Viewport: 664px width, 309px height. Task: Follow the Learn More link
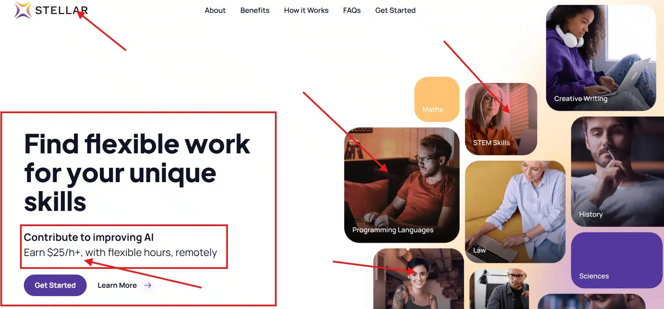tap(117, 285)
